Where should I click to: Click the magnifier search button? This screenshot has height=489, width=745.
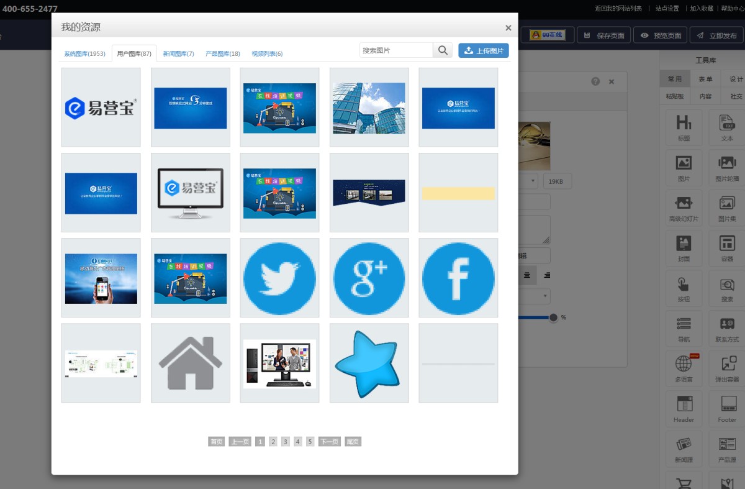point(443,50)
